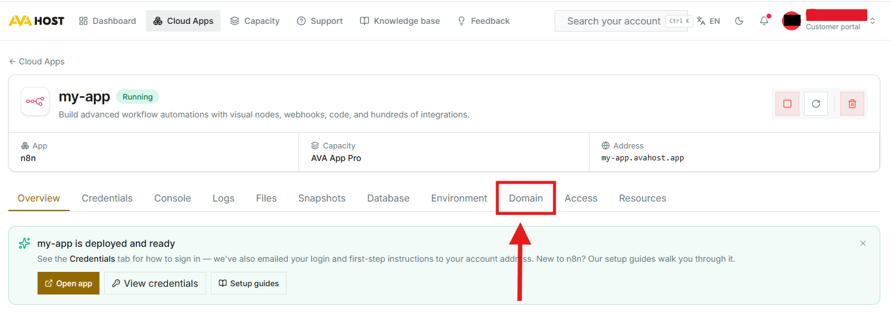The width and height of the screenshot is (891, 313).
Task: Focus the Search your account field
Action: click(x=621, y=21)
